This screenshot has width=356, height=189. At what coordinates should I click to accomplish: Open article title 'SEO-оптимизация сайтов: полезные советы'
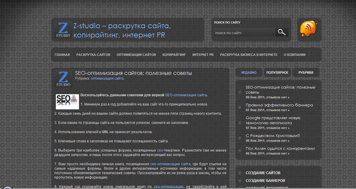(134, 73)
